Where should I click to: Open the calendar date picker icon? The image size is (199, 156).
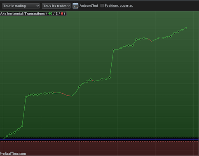(x=75, y=6)
